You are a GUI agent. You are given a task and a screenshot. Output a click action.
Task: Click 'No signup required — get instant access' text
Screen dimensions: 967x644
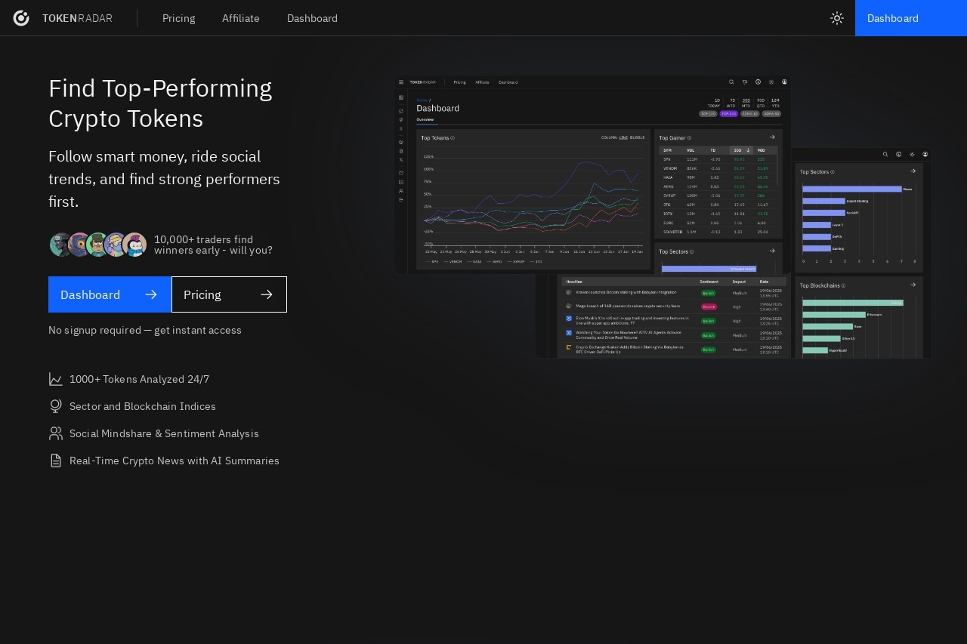point(145,330)
